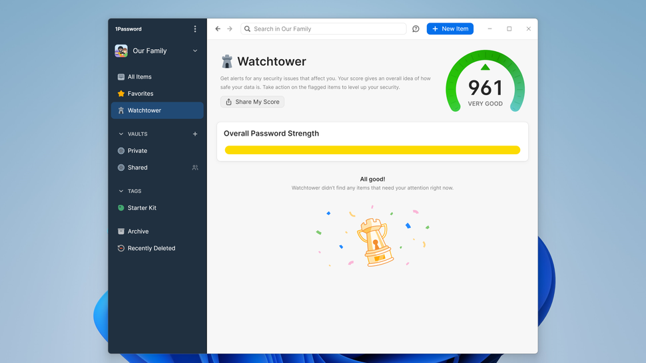Collapse the Tags section chevron
The image size is (646, 363).
tap(121, 191)
